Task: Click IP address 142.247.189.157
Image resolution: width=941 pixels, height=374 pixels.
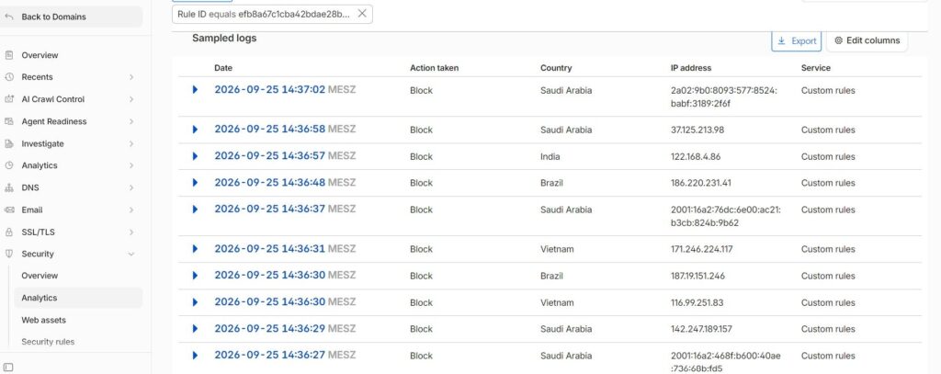Action: click(701, 329)
